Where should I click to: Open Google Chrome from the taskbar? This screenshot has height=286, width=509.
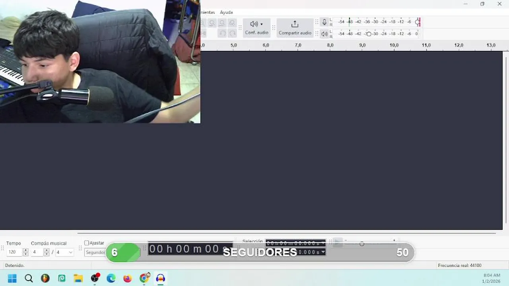(144, 278)
